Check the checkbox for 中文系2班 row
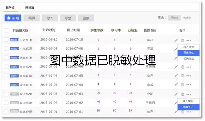The height and width of the screenshot is (121, 205). [6, 49]
